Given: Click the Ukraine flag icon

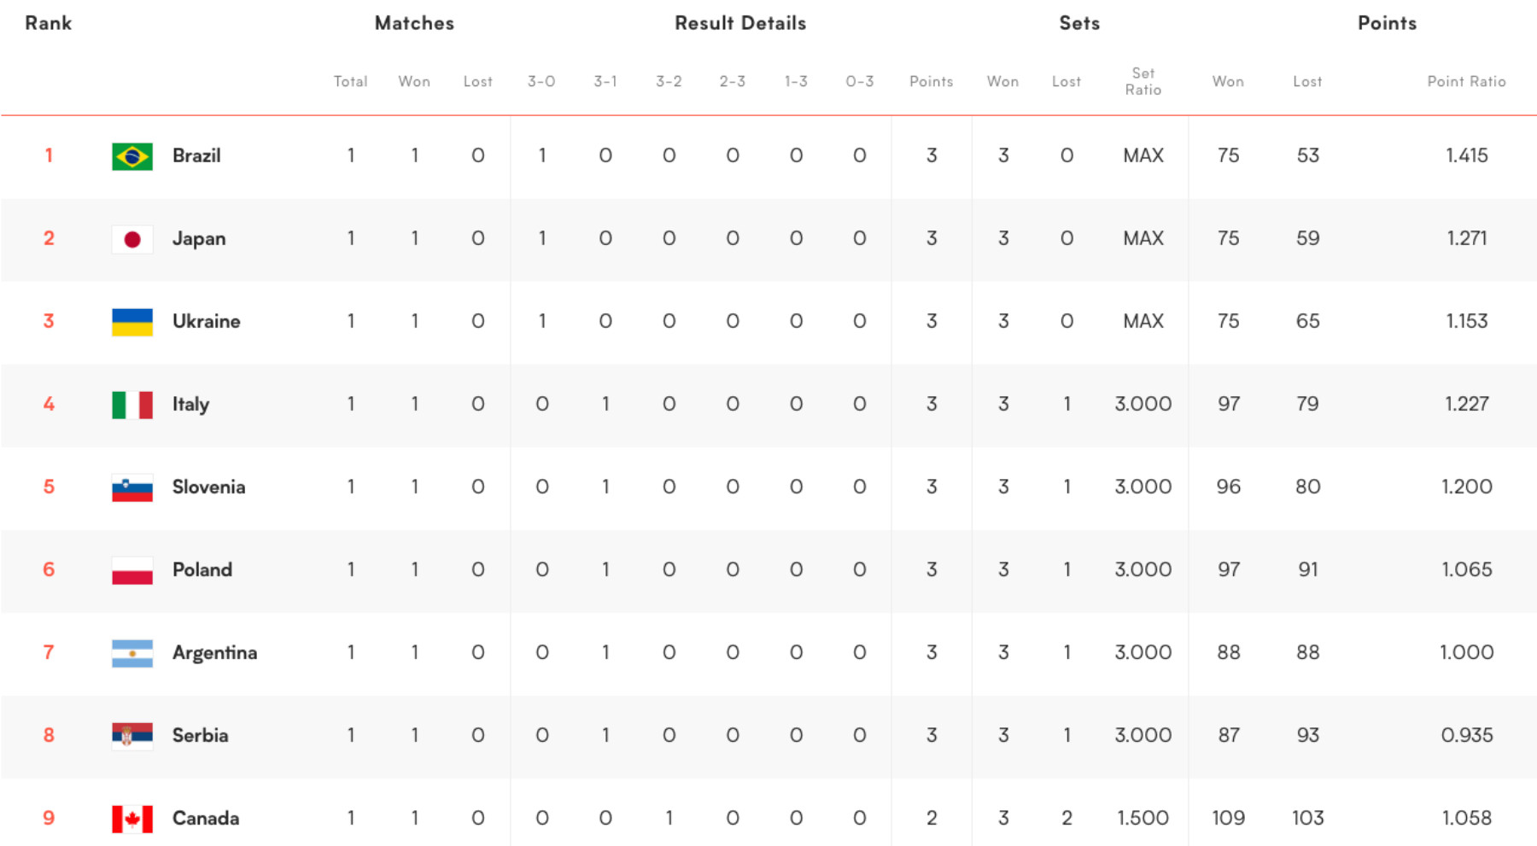Looking at the screenshot, I should pos(132,322).
